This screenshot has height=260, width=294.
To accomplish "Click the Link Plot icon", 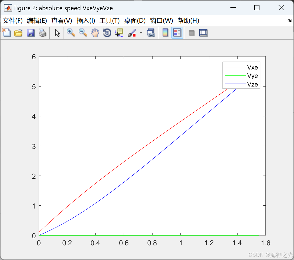I will click(x=151, y=33).
